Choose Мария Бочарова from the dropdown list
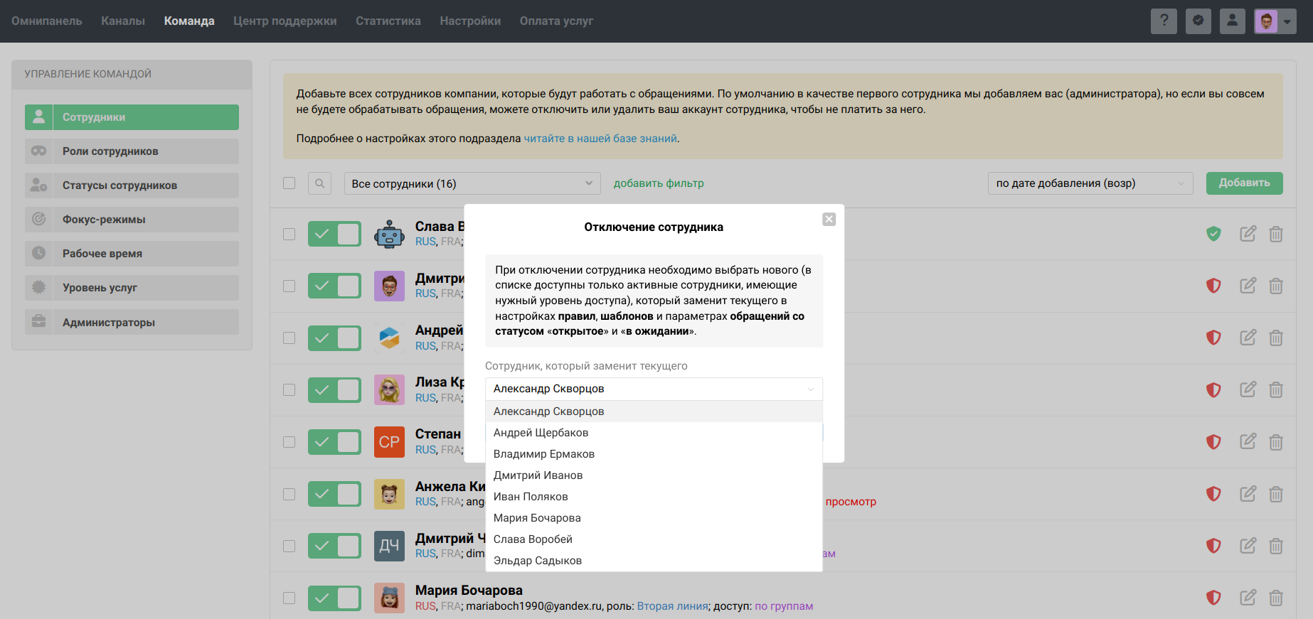1313x619 pixels. point(654,518)
